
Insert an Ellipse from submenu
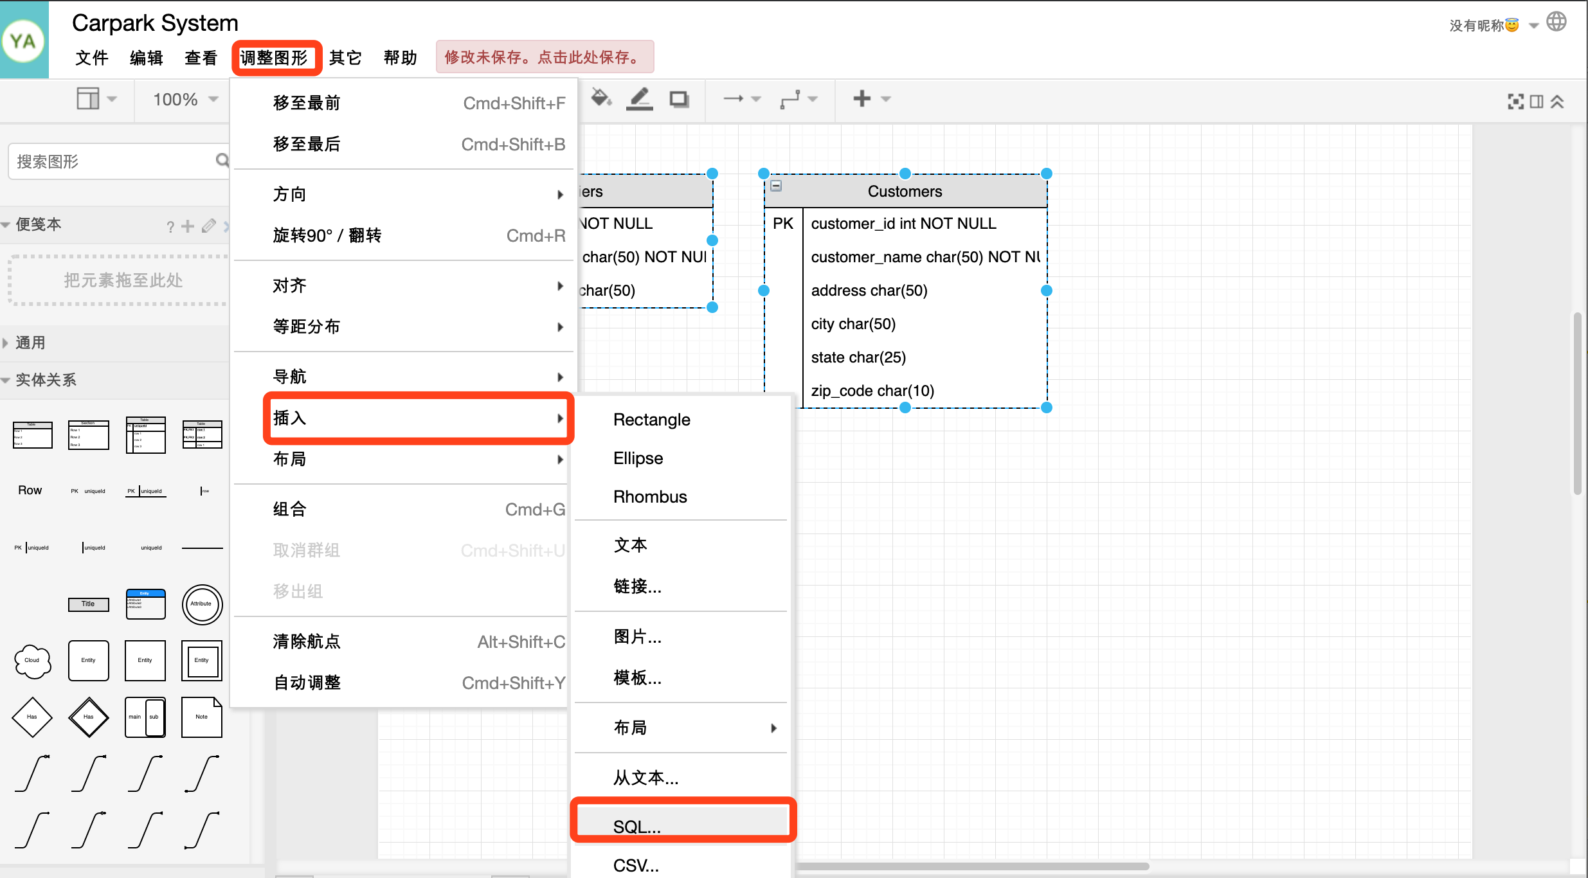[x=682, y=458]
